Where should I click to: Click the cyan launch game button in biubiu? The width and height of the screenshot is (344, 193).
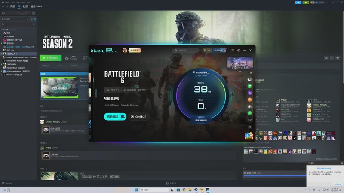point(115,117)
